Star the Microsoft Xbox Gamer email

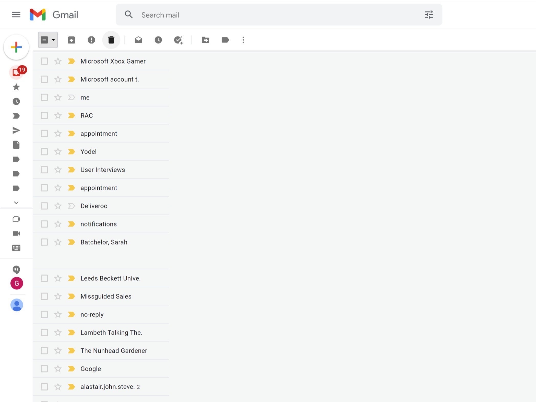[x=58, y=61]
